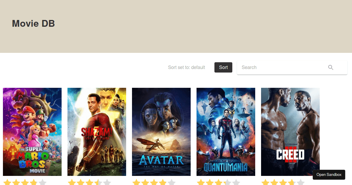The image size is (352, 185).
Task: Choose the Ant-Man Quantumania poster
Action: pyautogui.click(x=226, y=132)
